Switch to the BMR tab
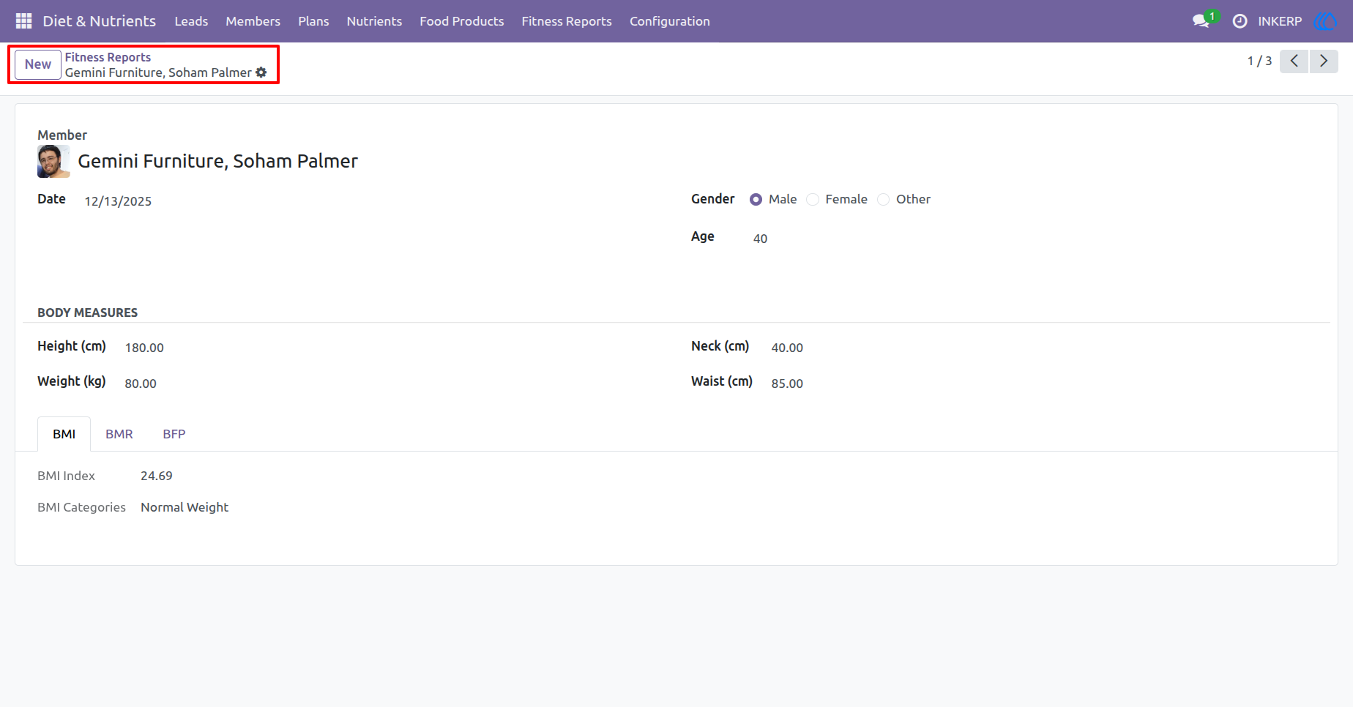 119,434
